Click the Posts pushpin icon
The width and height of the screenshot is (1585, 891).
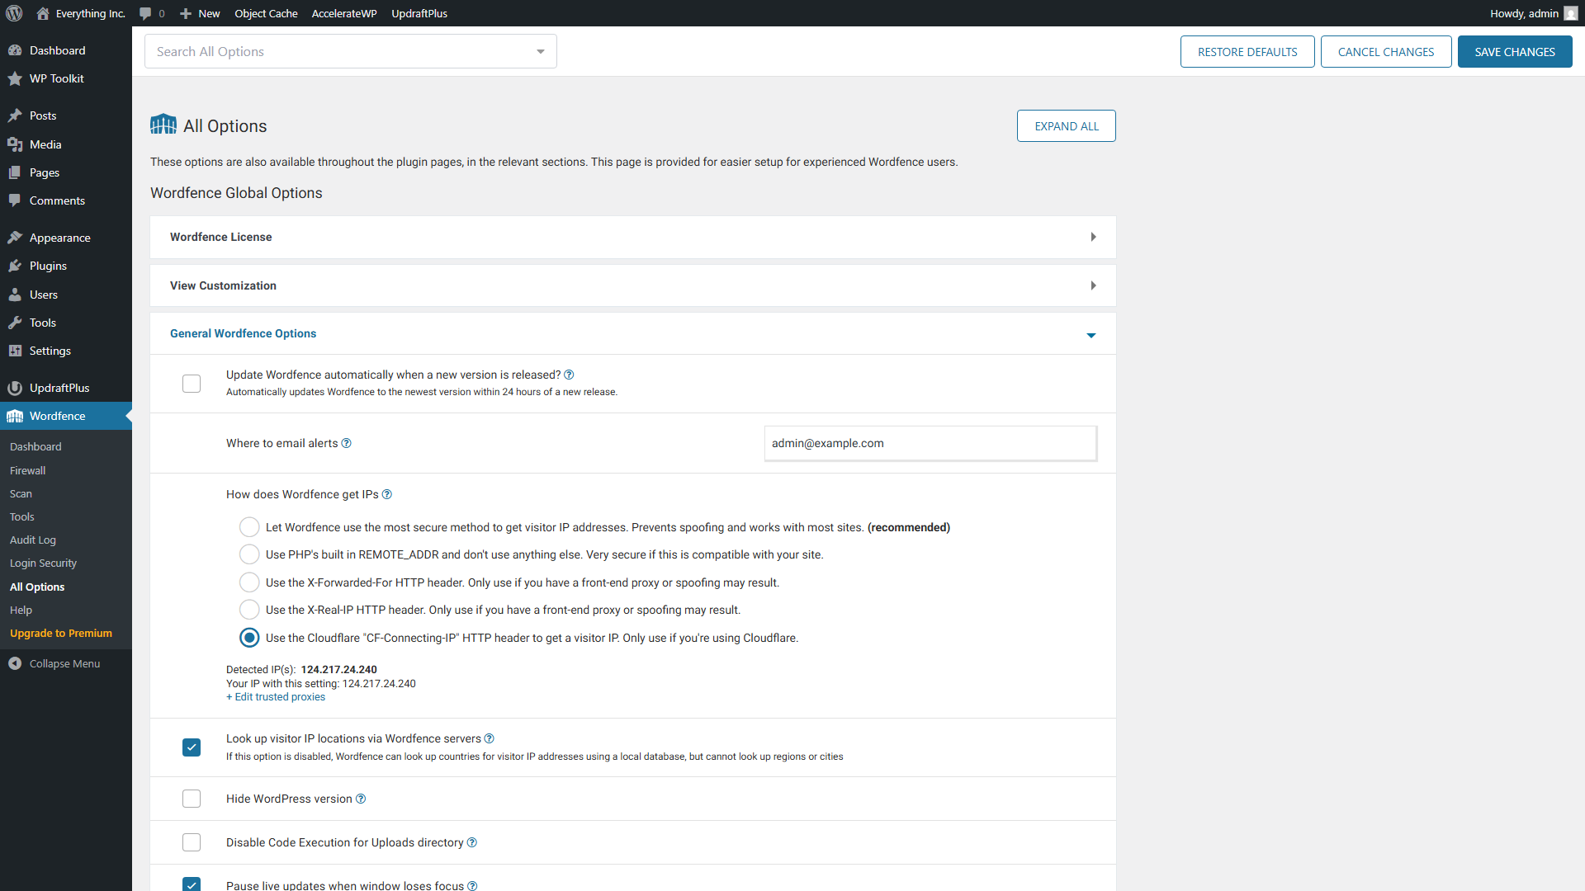(x=15, y=115)
